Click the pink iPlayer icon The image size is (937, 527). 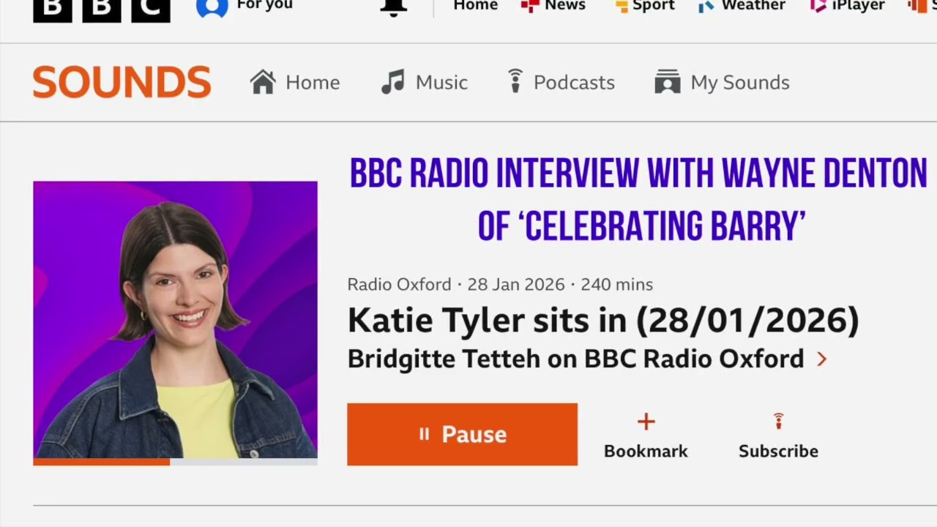tap(818, 7)
